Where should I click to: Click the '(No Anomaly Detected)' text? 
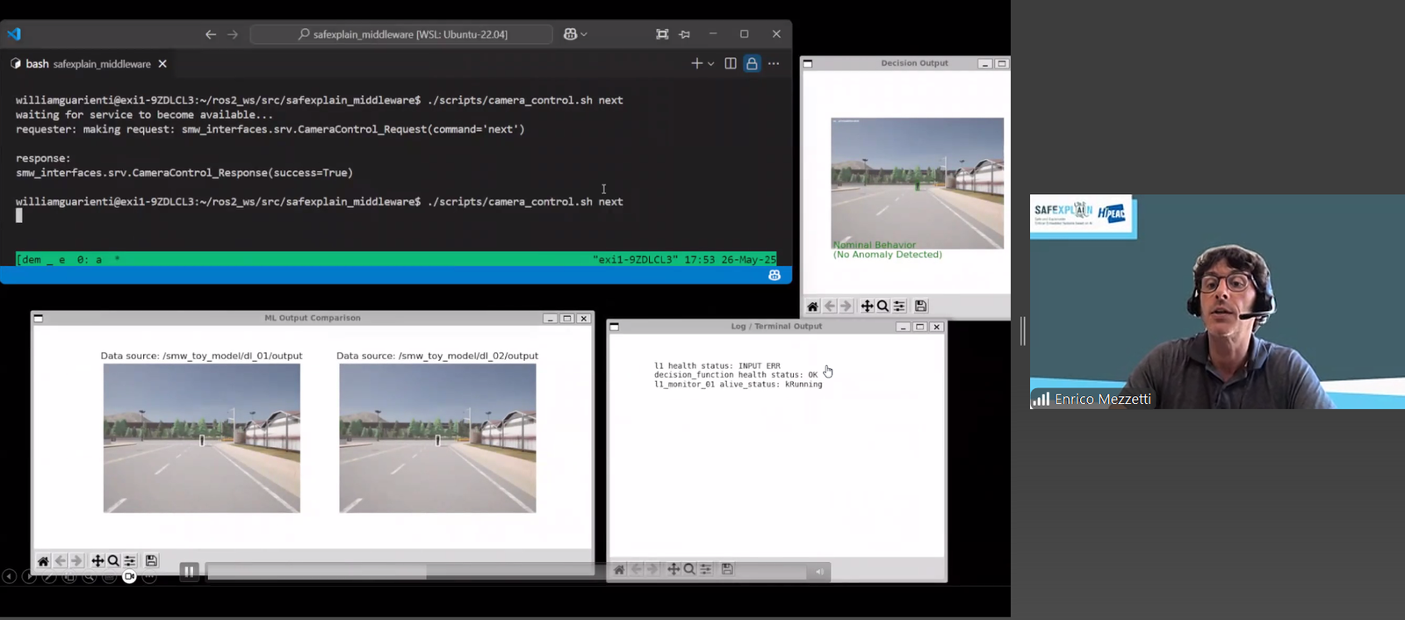pyautogui.click(x=888, y=255)
